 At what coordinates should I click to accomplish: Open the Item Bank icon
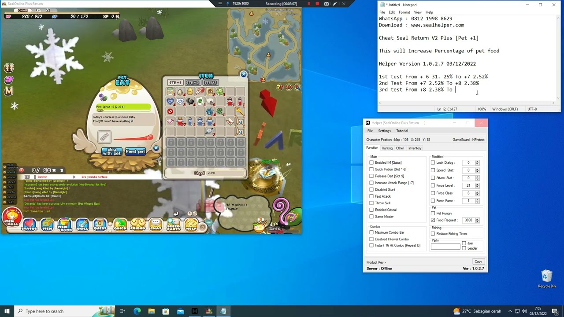click(x=65, y=225)
